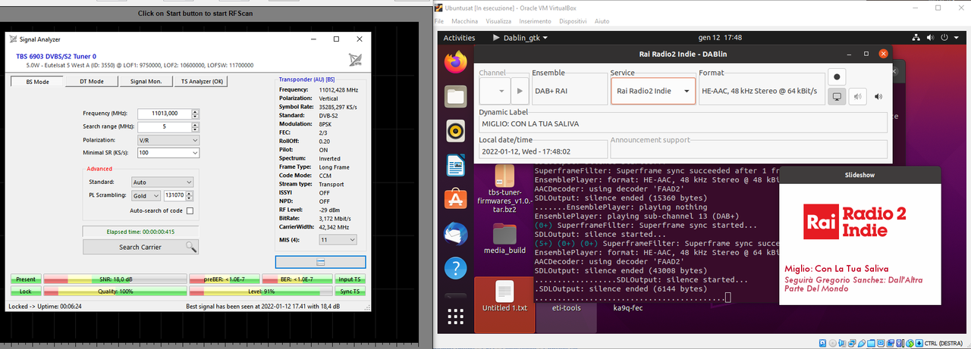The height and width of the screenshot is (349, 971).
Task: Click the Quality 100% meter bar
Action: point(115,291)
